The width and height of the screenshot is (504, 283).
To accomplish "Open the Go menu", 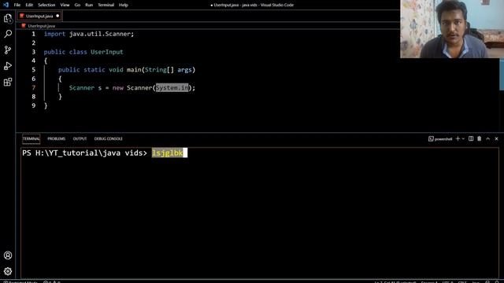I will tap(77, 5).
